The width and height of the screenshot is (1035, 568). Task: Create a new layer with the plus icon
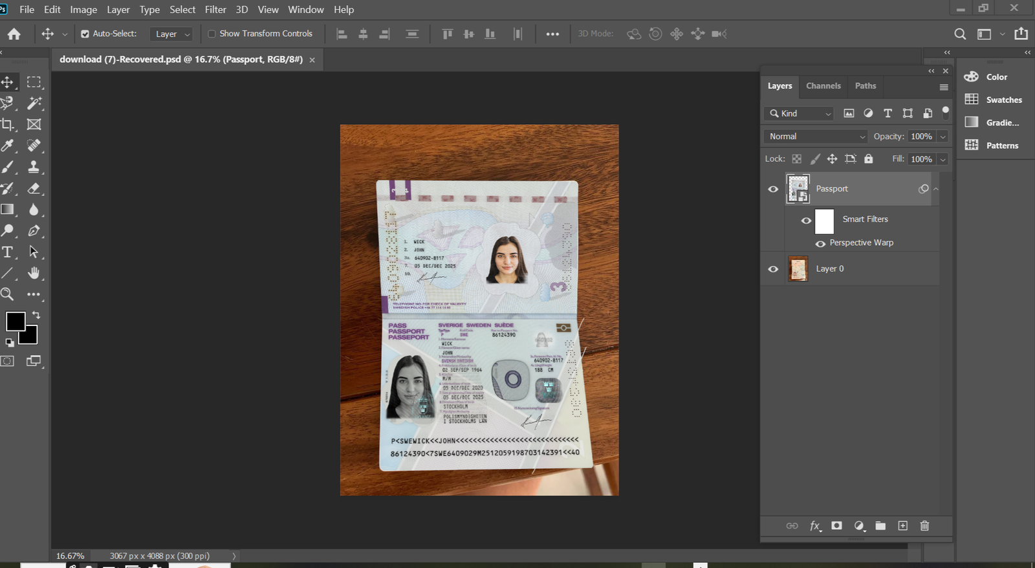[903, 526]
